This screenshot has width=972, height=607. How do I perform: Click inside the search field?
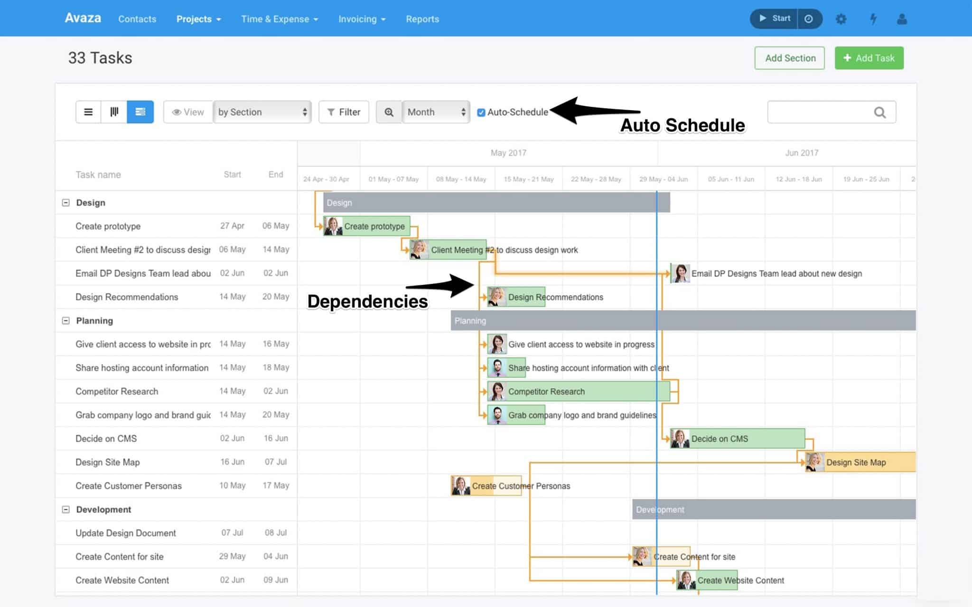pyautogui.click(x=826, y=112)
